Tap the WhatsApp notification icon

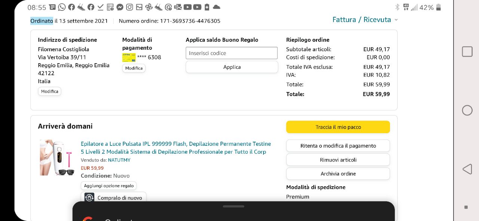[62, 7]
